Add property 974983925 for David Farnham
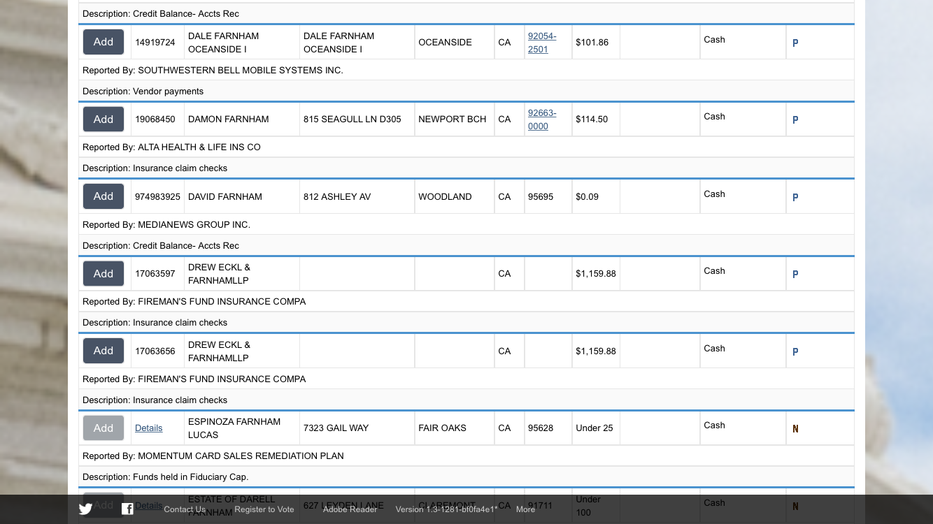This screenshot has height=524, width=933. [104, 196]
